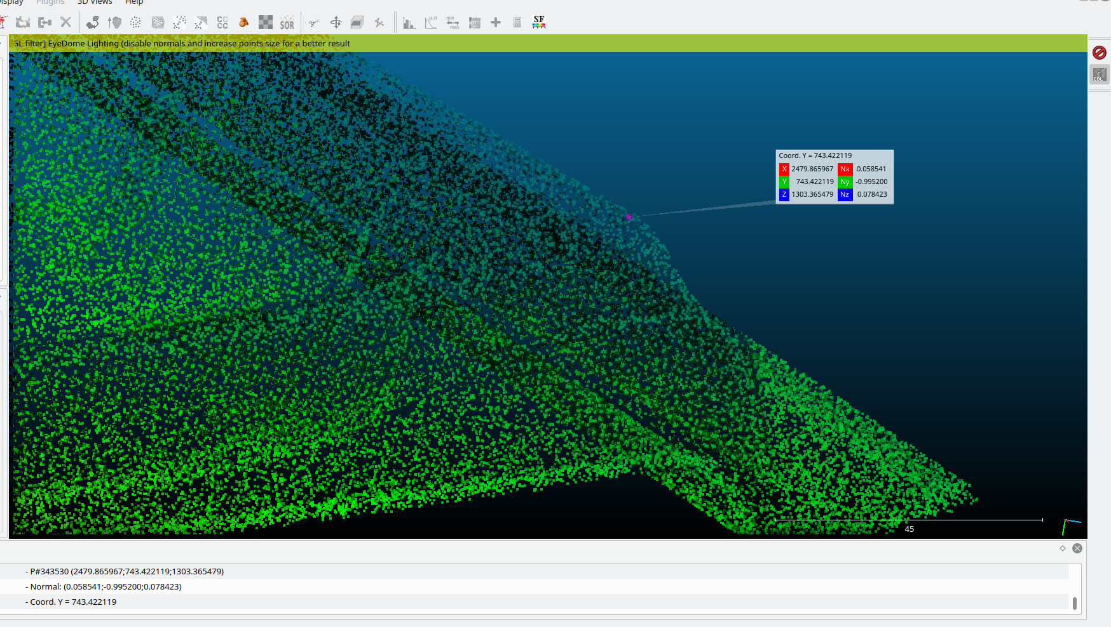The width and height of the screenshot is (1111, 627).
Task: Close the console panel
Action: point(1077,548)
